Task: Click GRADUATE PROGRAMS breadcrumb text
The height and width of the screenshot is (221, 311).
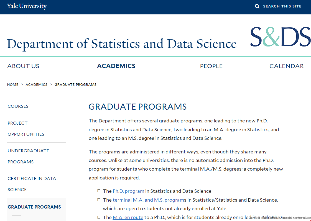Action: (75, 85)
